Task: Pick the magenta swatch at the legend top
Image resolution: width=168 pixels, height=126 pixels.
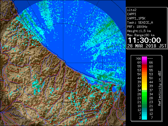Action: [x=144, y=59]
